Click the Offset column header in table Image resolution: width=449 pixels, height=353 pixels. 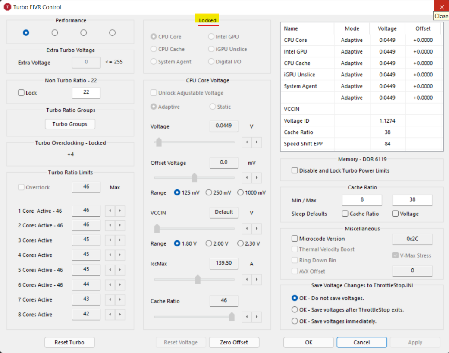[x=423, y=28]
